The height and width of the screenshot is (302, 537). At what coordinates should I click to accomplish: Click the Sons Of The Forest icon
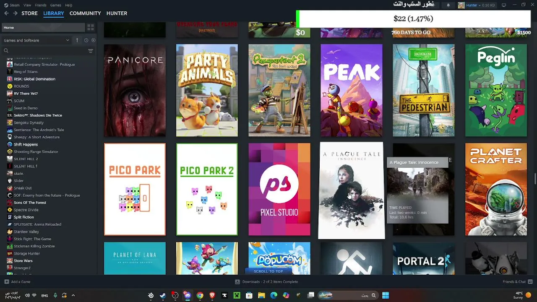point(10,203)
